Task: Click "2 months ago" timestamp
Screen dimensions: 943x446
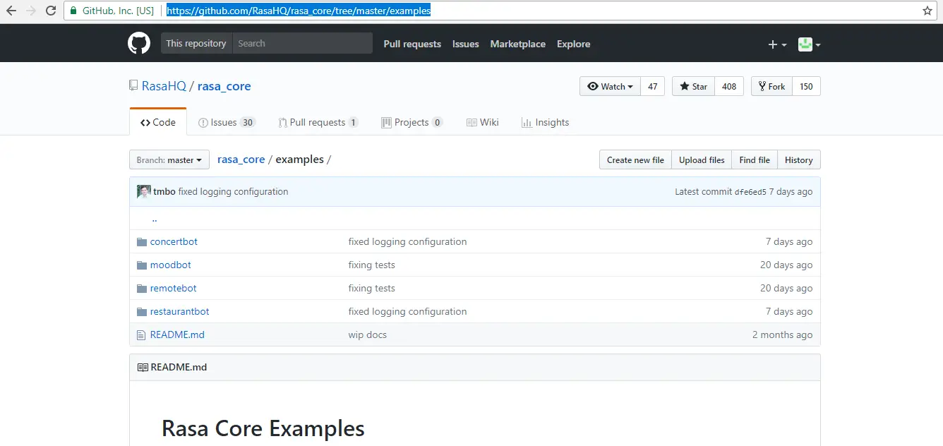Action: (x=783, y=334)
